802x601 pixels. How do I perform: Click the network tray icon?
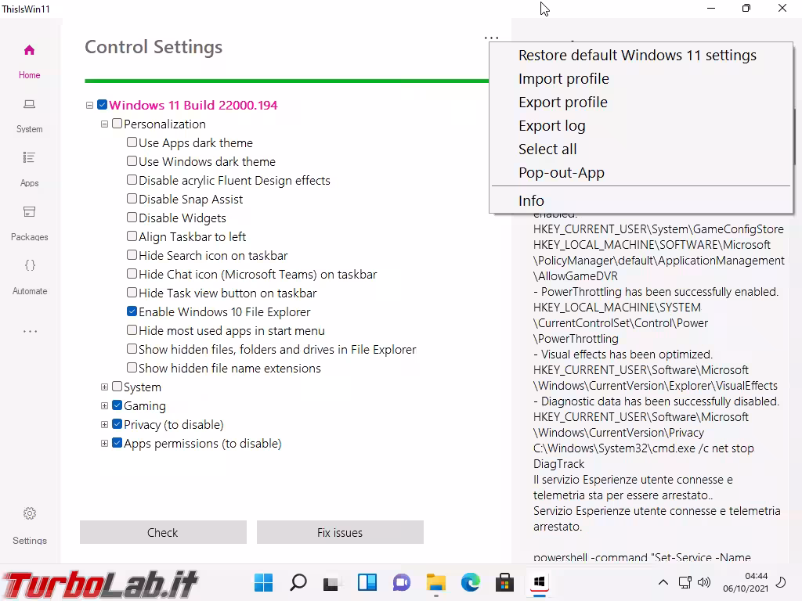(685, 582)
